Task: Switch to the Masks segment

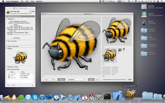Action: 54,80
